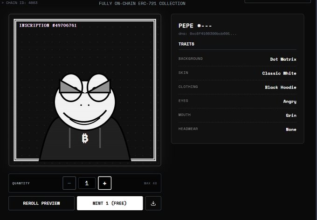Click the Angry eyes value

click(x=289, y=102)
